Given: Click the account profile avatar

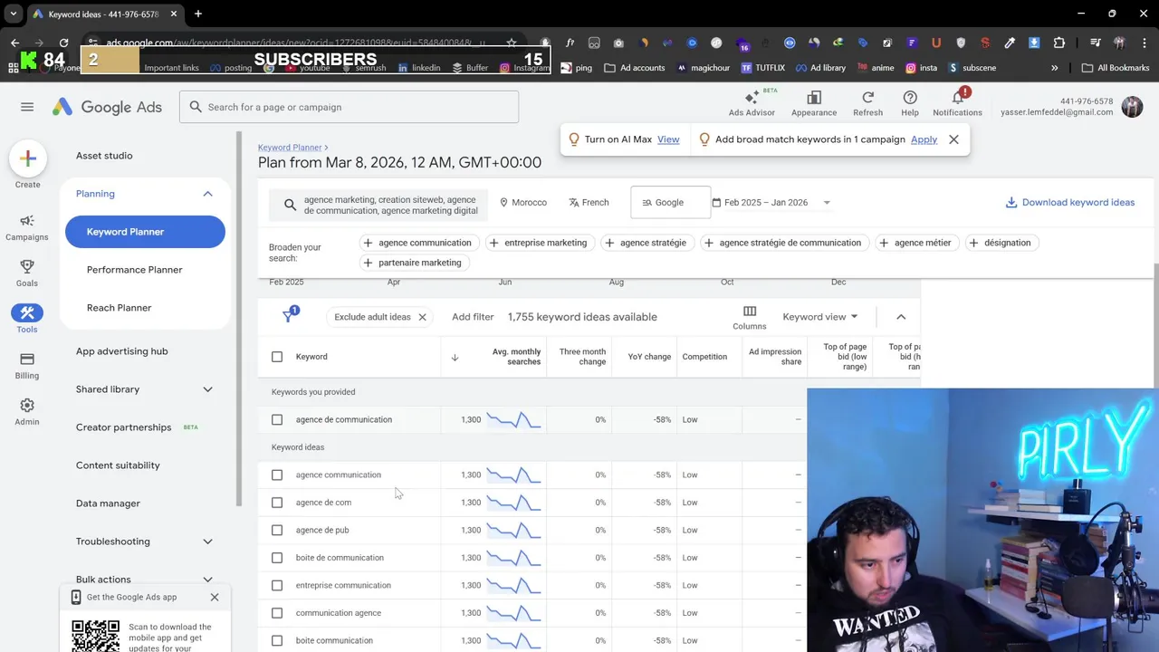Looking at the screenshot, I should [x=1132, y=107].
